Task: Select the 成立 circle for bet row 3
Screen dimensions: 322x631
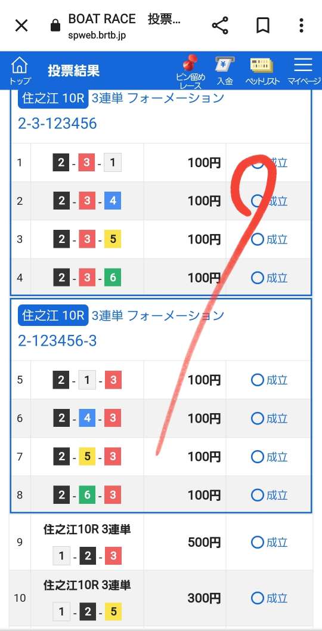Action: [x=257, y=239]
